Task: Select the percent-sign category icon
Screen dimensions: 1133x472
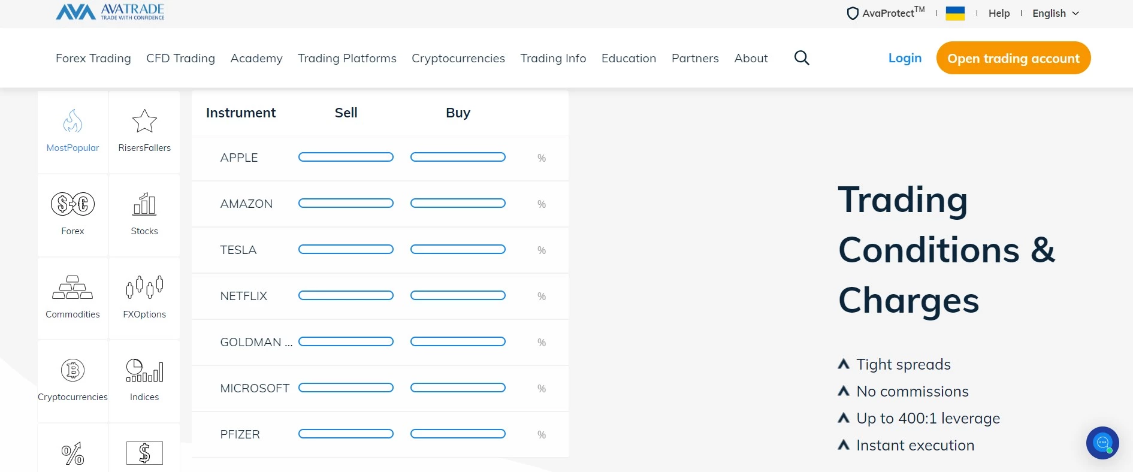Action: point(72,454)
